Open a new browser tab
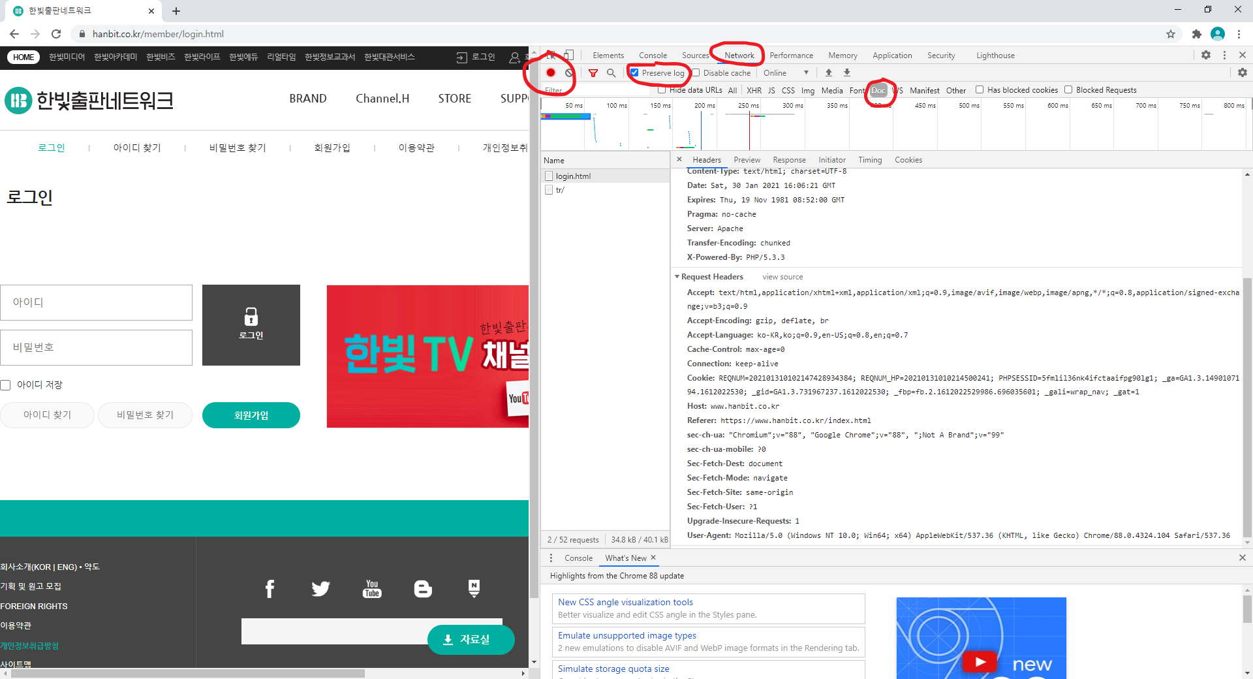1253x679 pixels. 176,11
